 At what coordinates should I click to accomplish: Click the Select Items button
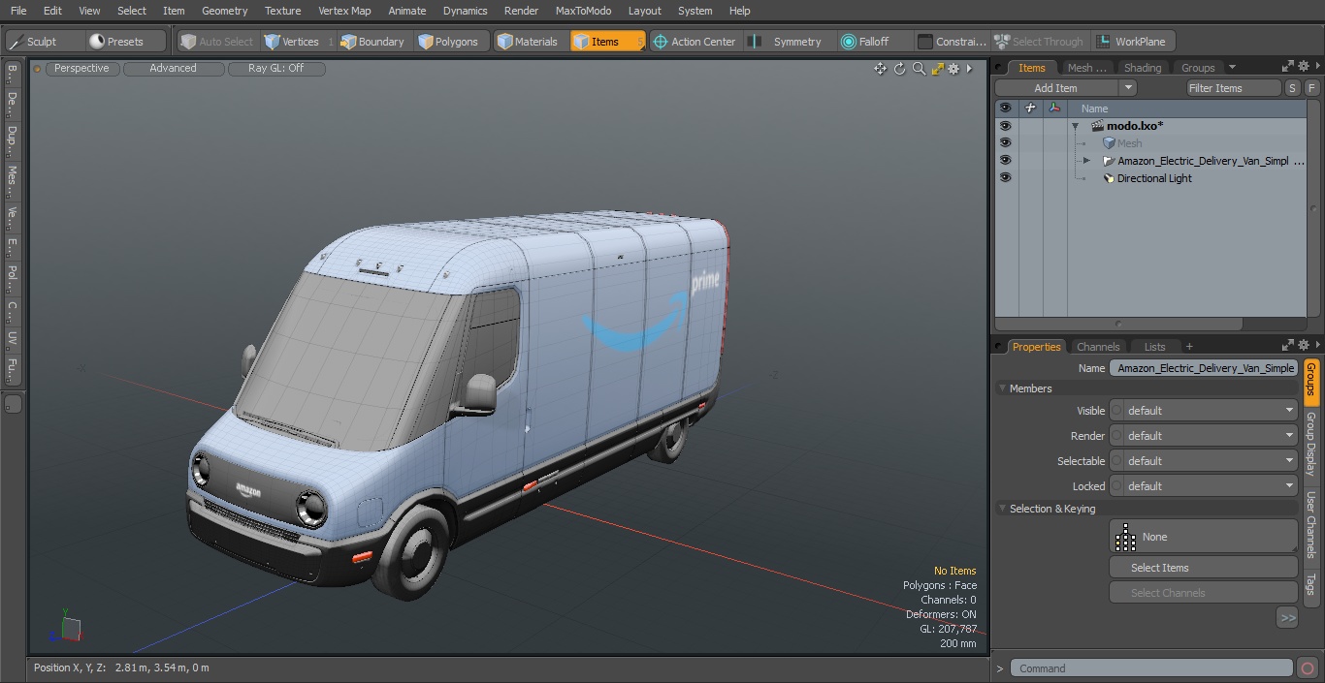(x=1204, y=568)
